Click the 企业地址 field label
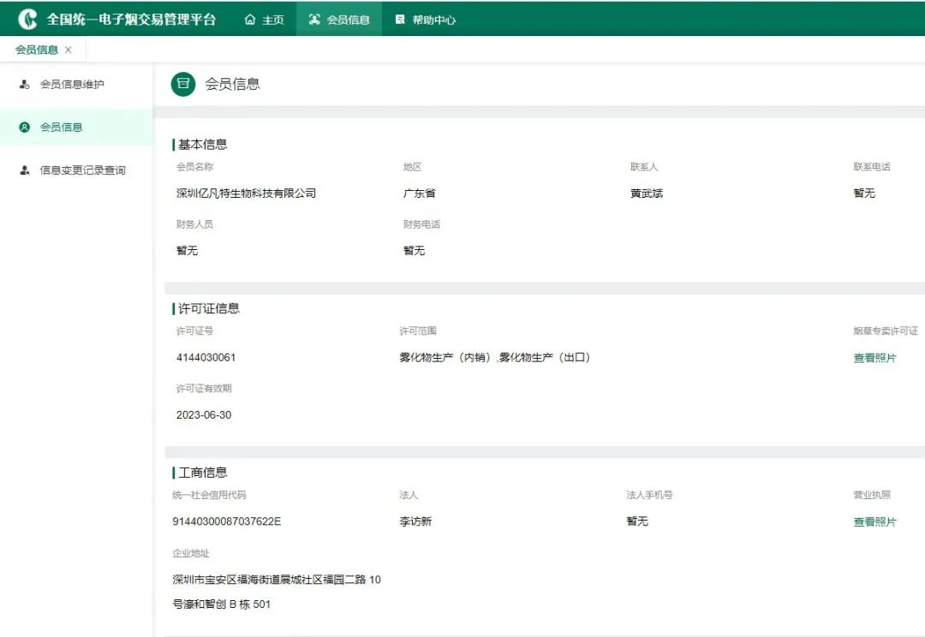This screenshot has height=637, width=925. (190, 553)
